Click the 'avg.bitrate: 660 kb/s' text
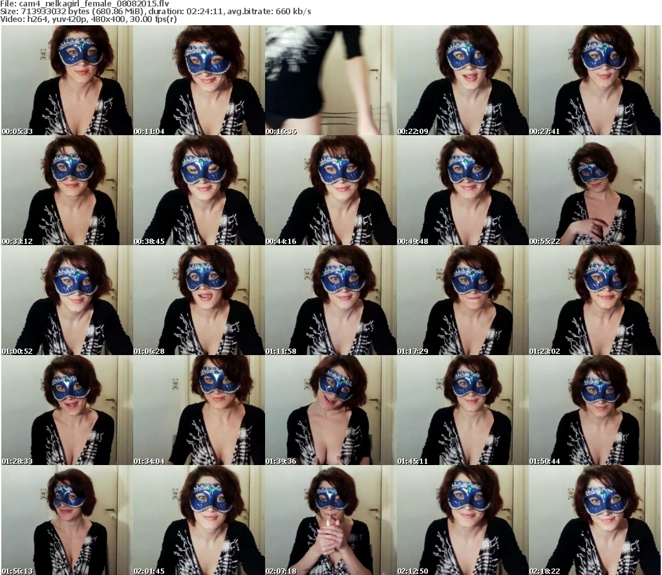 [x=270, y=12]
